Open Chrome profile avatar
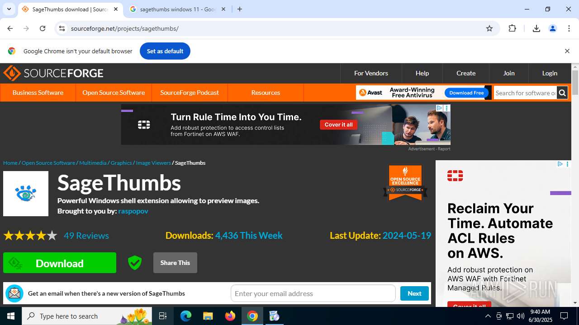This screenshot has width=579, height=325. tap(552, 28)
